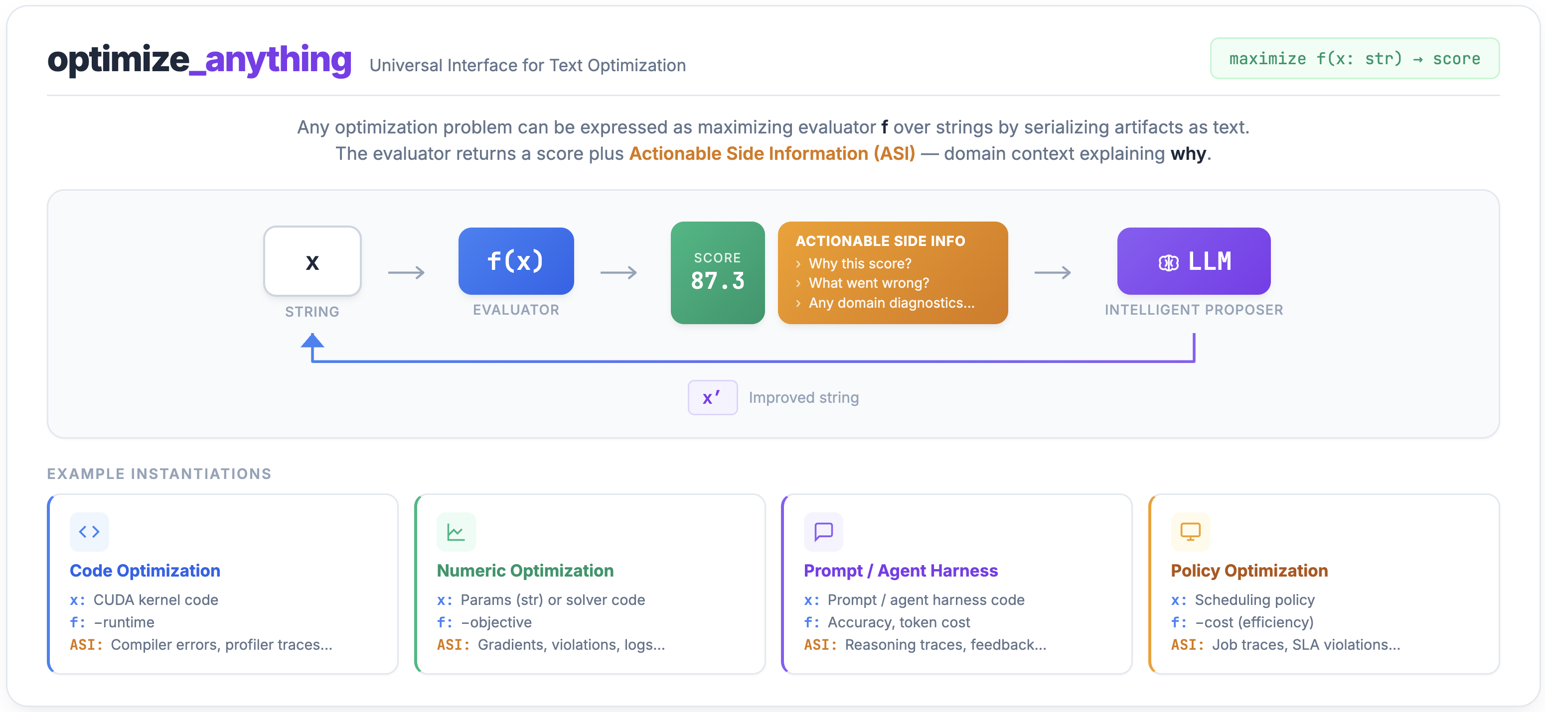Expand 'Any domain diagnostics...' chevron item
The width and height of the screenshot is (1545, 712).
798,303
